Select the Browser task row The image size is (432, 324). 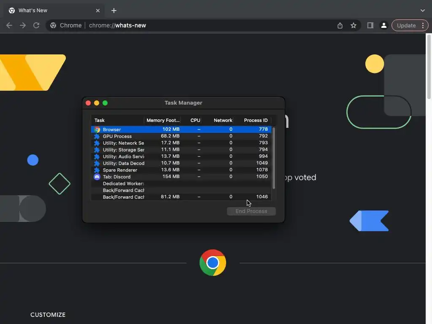[181, 129]
